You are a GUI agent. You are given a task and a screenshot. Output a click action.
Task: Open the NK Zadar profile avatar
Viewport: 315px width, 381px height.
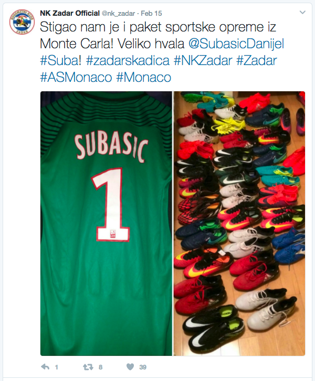[22, 22]
